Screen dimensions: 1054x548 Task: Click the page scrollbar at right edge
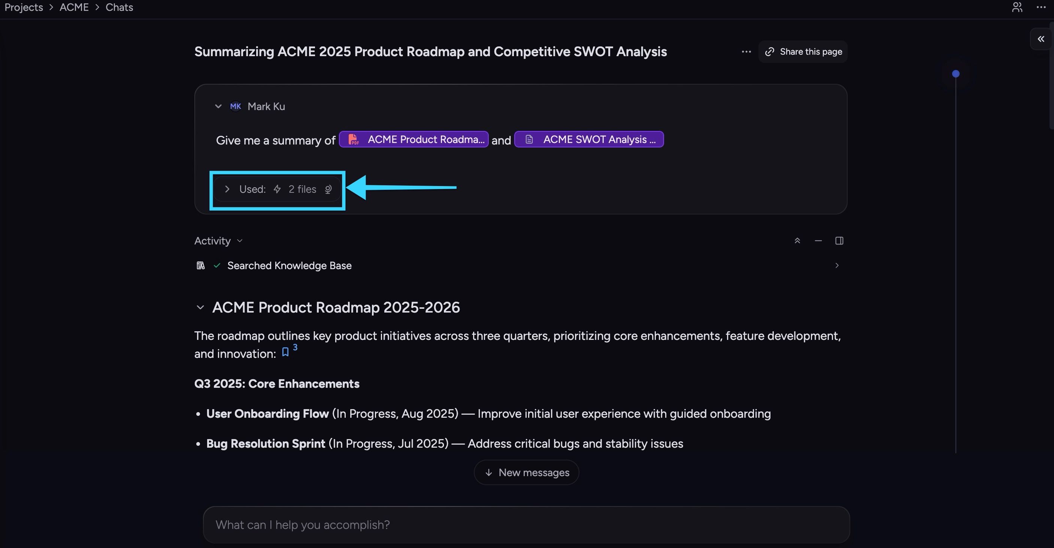1051,76
